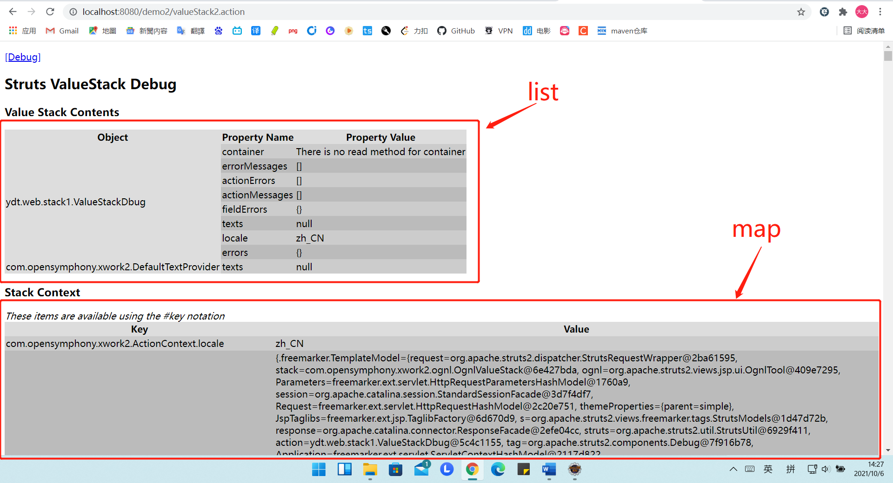Go back to the previous page

(13, 12)
